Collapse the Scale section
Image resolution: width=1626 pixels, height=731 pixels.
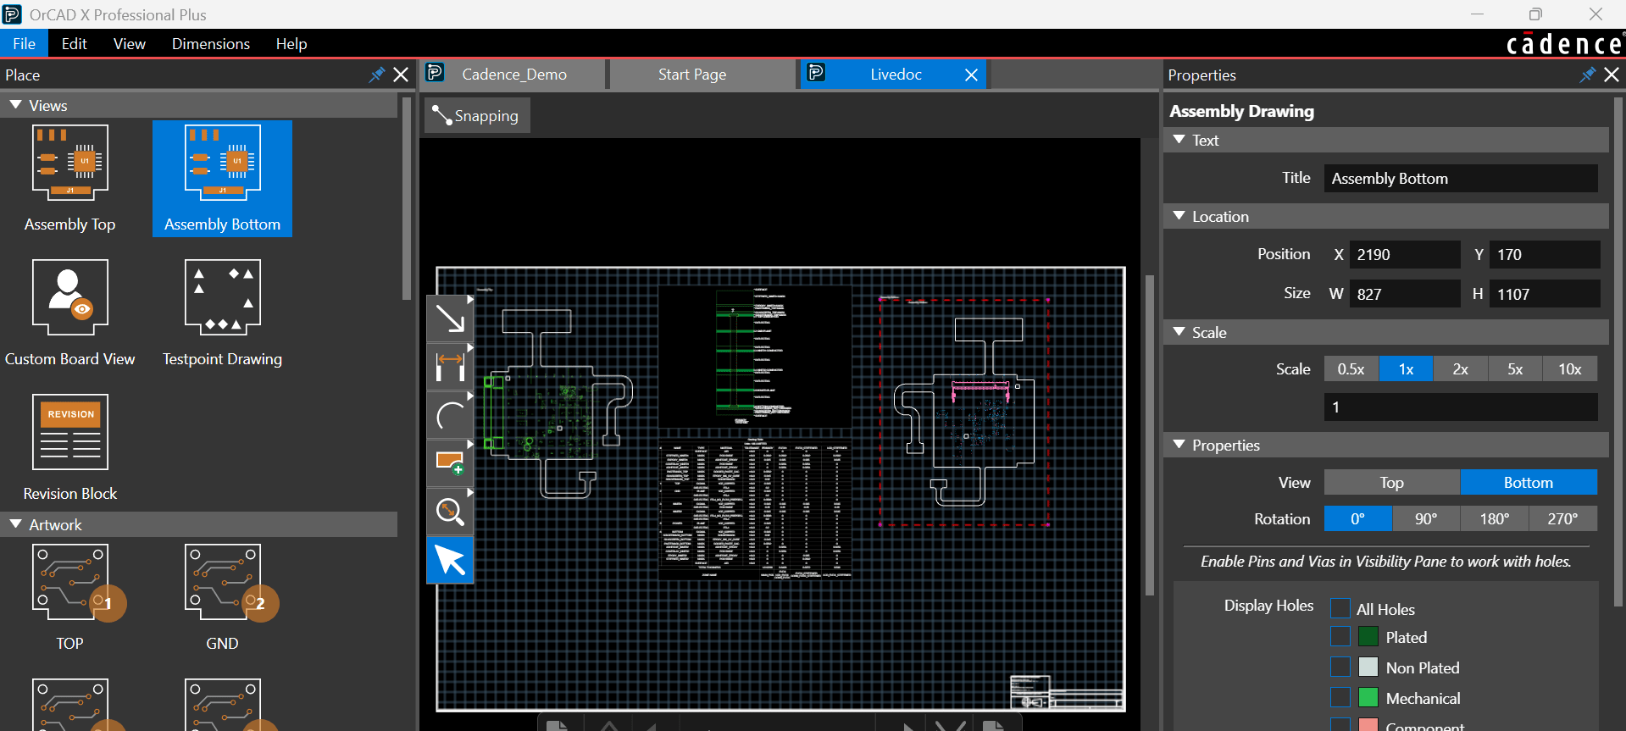[x=1179, y=332]
